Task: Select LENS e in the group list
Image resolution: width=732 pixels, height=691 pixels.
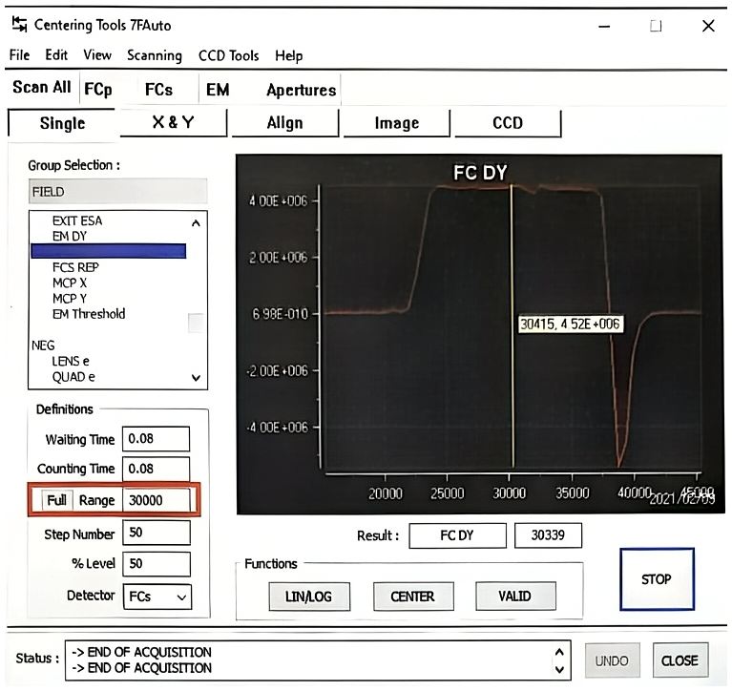Action: tap(71, 362)
